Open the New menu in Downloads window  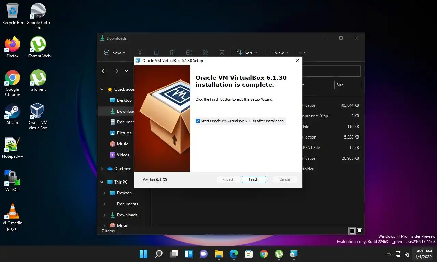tap(115, 53)
